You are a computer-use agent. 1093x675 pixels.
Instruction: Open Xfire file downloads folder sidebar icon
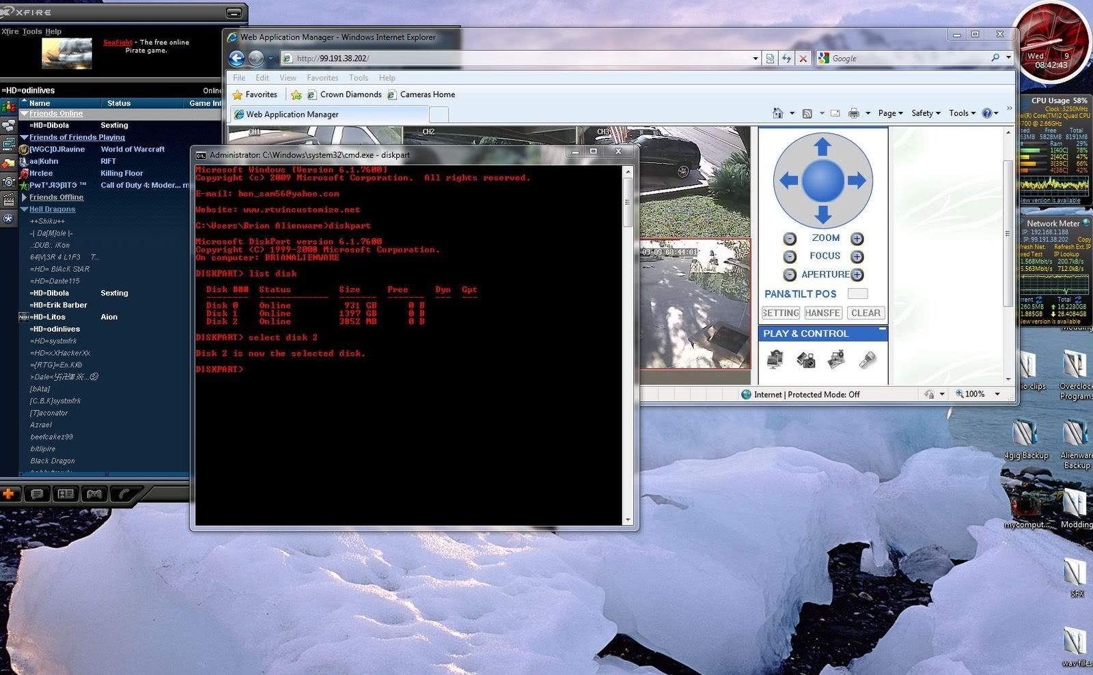coord(8,163)
